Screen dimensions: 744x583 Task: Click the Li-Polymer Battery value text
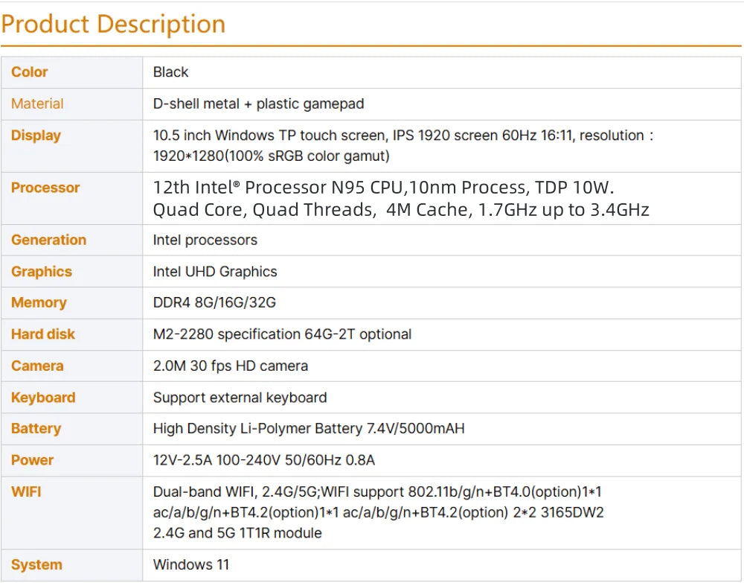click(x=309, y=429)
